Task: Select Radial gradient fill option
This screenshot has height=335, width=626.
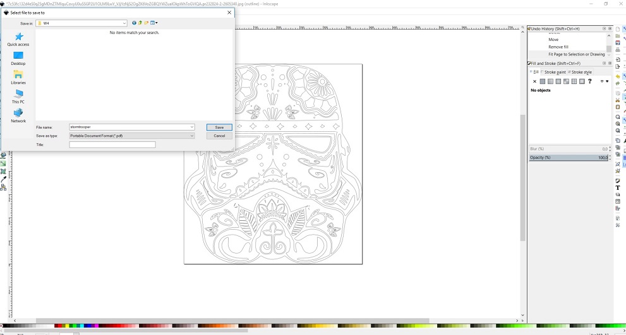Action: coord(558,81)
